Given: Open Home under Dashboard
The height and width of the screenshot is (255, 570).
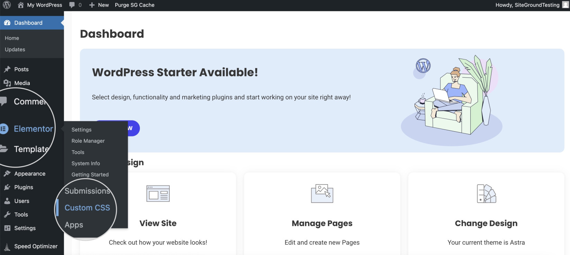Looking at the screenshot, I should [x=12, y=38].
